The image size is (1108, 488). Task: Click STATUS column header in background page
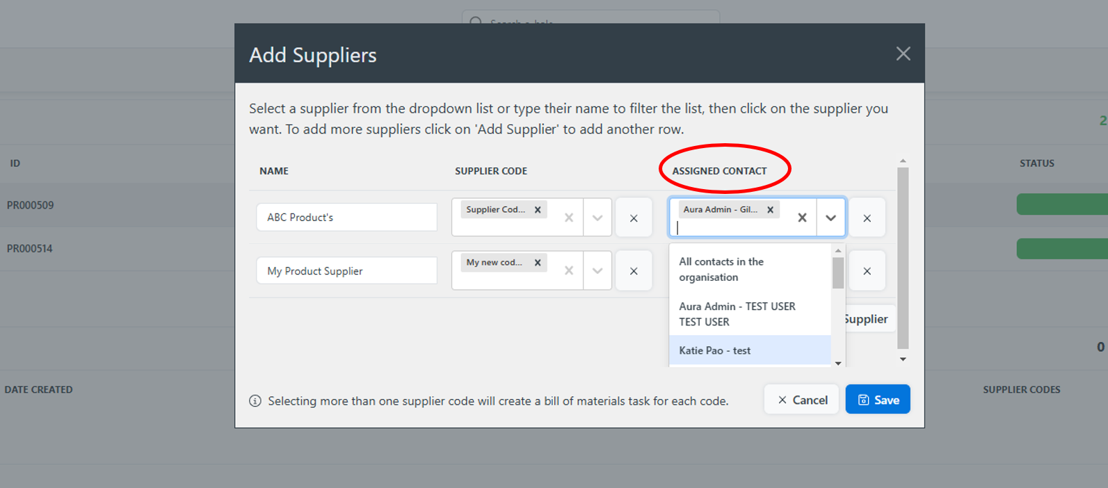(1037, 163)
